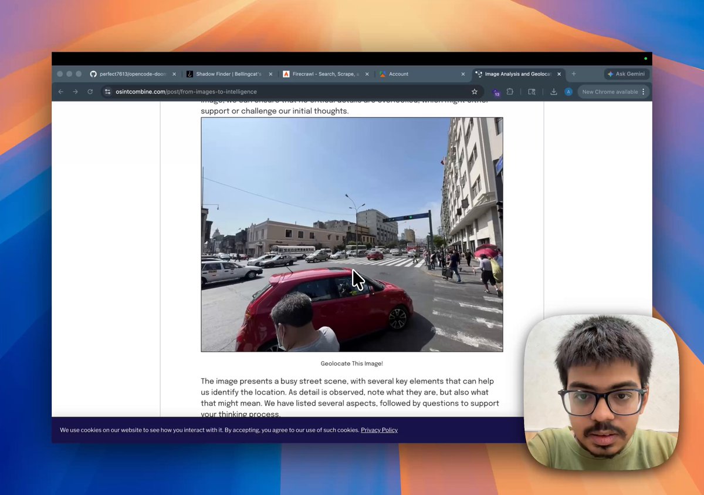Reload the page with the refresh icon
This screenshot has width=704, height=495.
coord(90,92)
